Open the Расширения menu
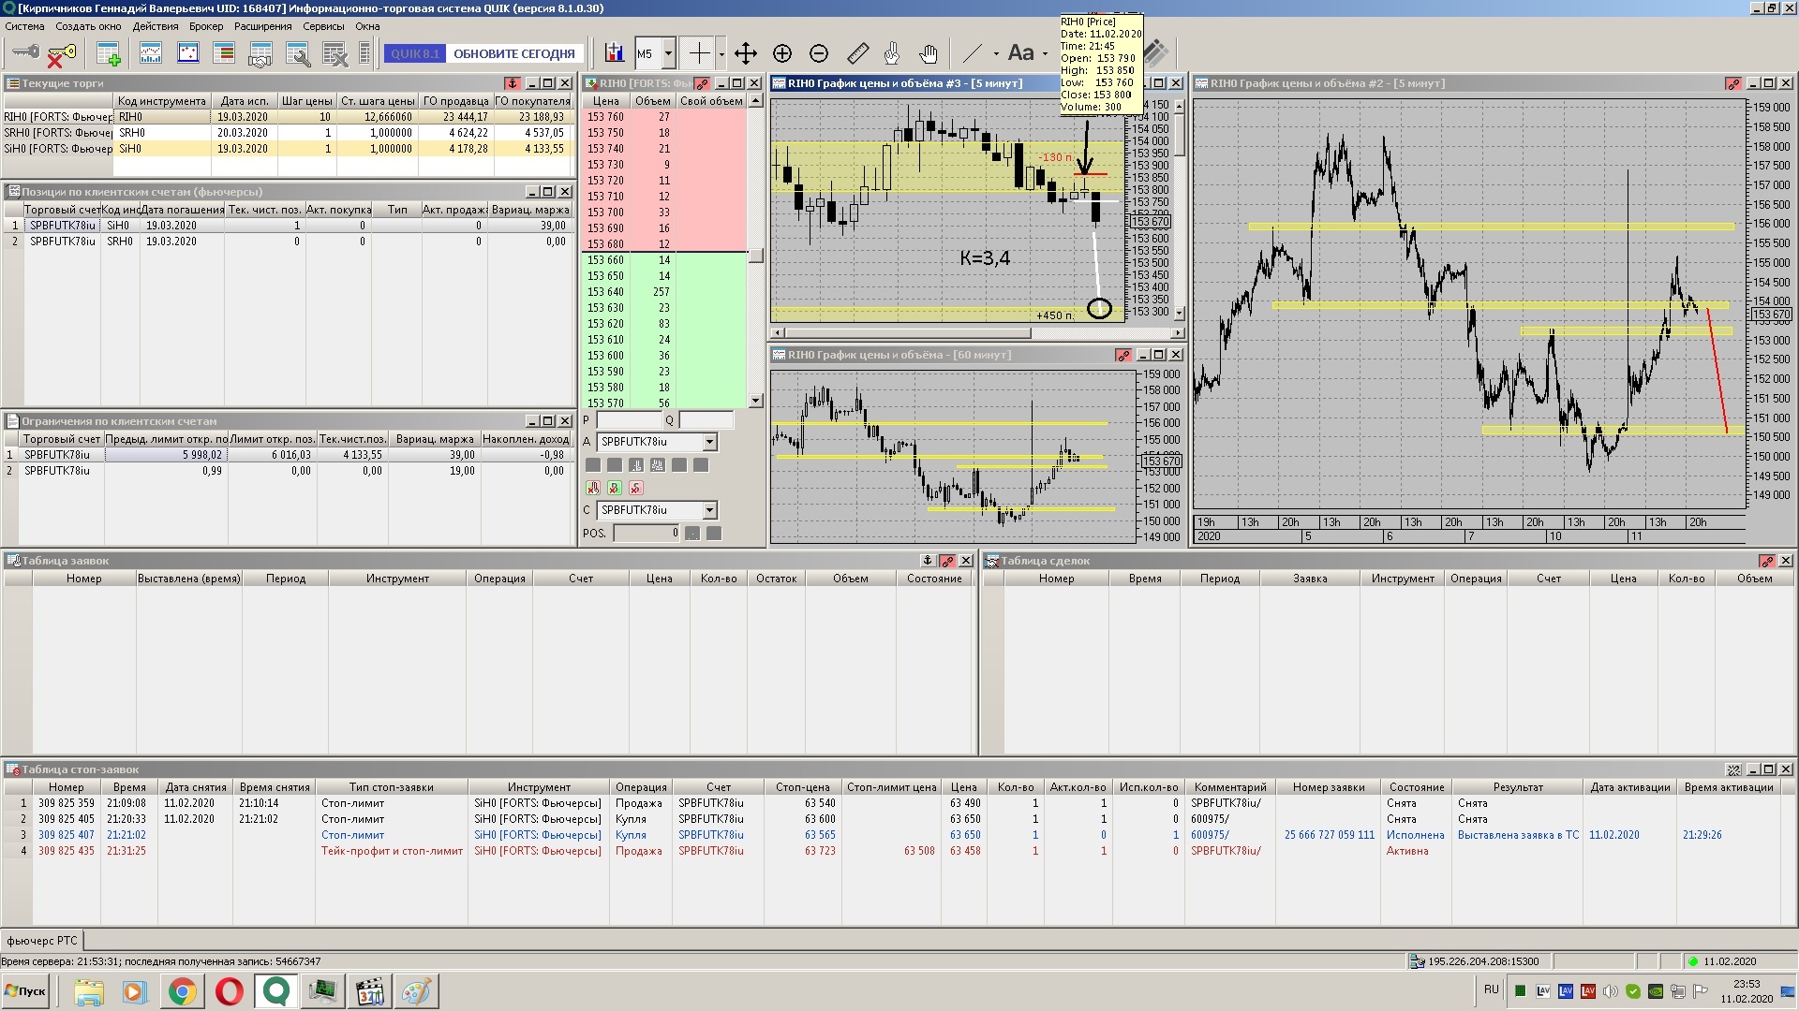Screen dimensions: 1799x1011 click(262, 26)
